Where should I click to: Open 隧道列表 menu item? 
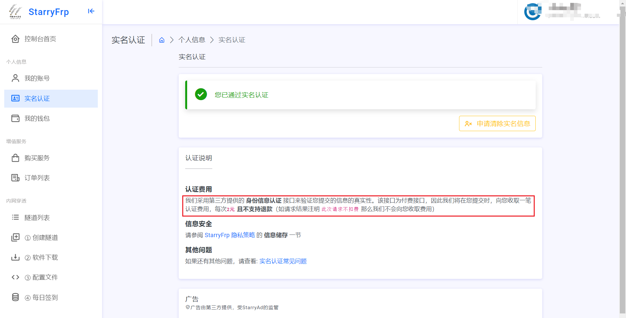click(51, 218)
